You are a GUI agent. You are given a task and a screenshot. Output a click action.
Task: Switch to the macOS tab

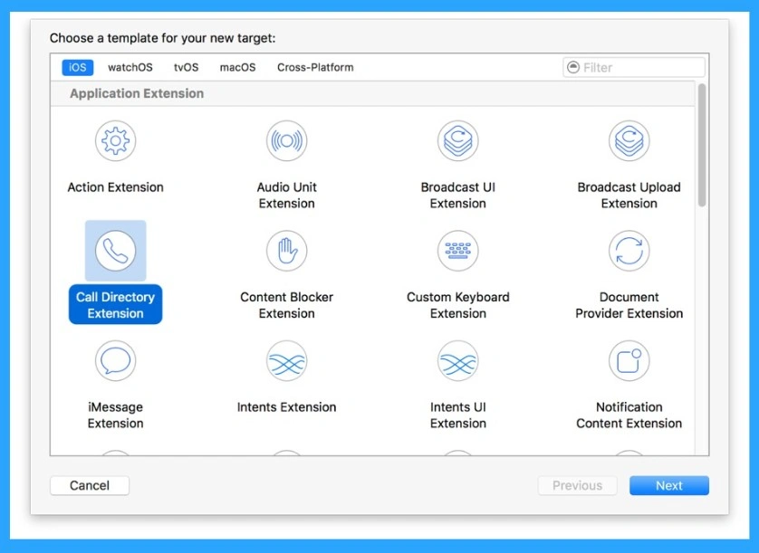[237, 67]
